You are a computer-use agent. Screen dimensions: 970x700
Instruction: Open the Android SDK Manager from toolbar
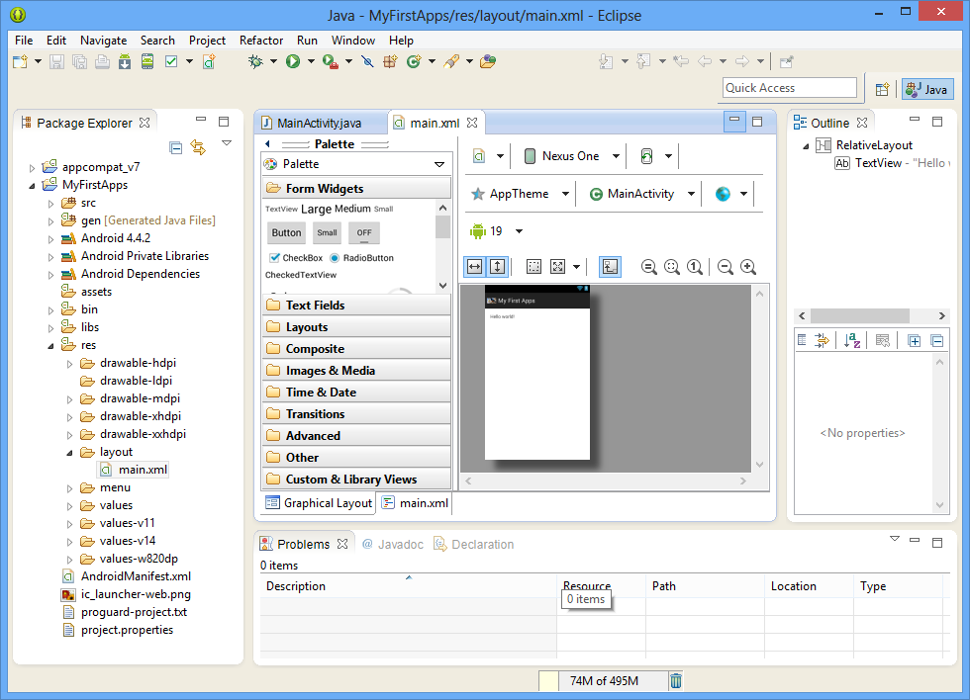(126, 61)
